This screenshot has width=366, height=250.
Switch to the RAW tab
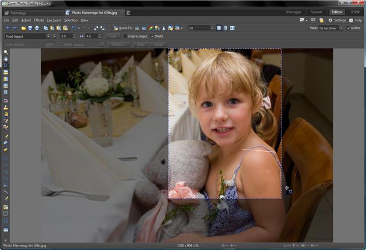[356, 12]
